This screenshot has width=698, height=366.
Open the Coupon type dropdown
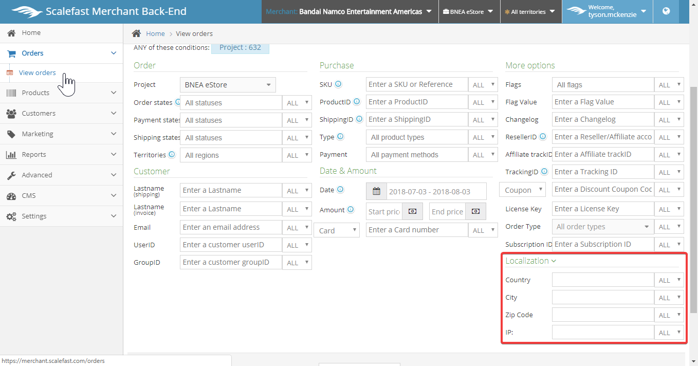[522, 190]
